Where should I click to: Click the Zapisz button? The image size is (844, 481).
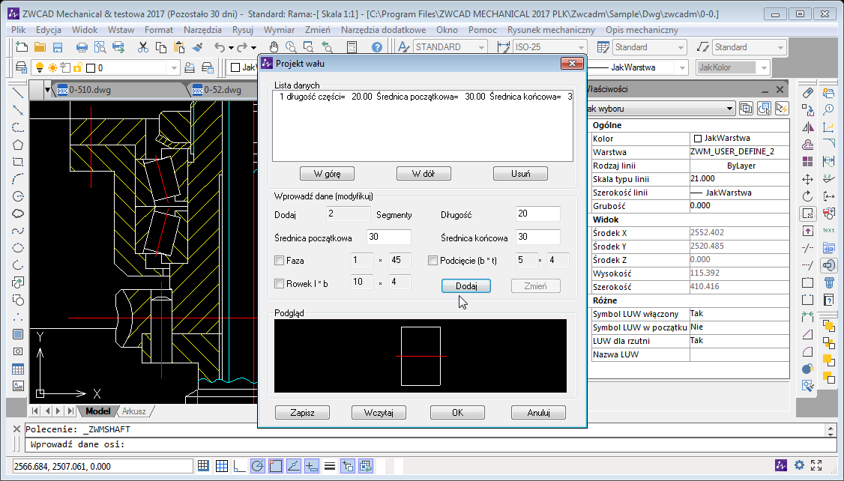pos(303,413)
